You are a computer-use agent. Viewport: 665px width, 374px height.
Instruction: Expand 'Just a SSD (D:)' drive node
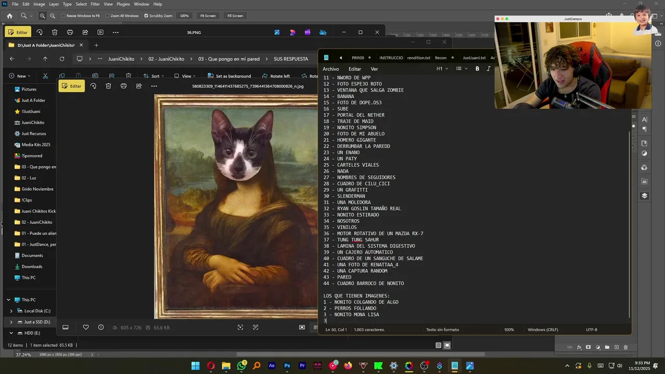coord(11,322)
